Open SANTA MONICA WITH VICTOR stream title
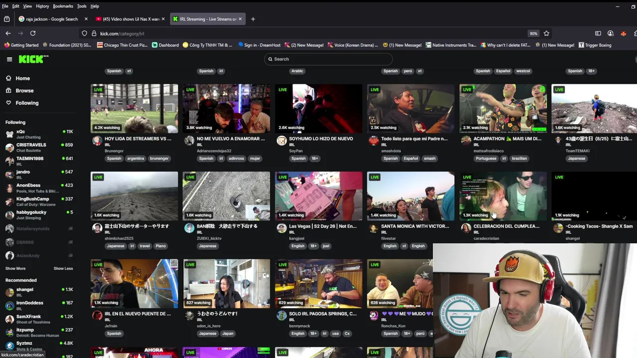 [415, 226]
